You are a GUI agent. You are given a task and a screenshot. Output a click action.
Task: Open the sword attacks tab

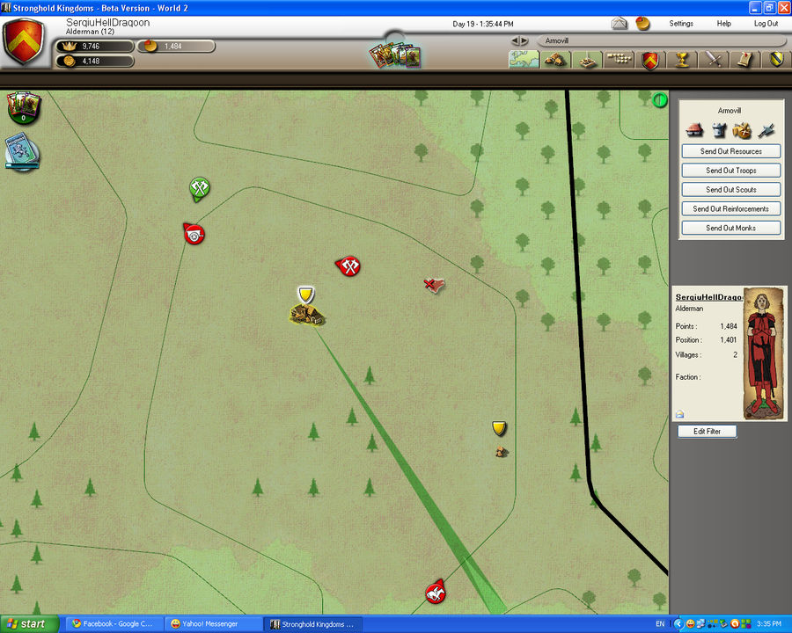click(713, 60)
